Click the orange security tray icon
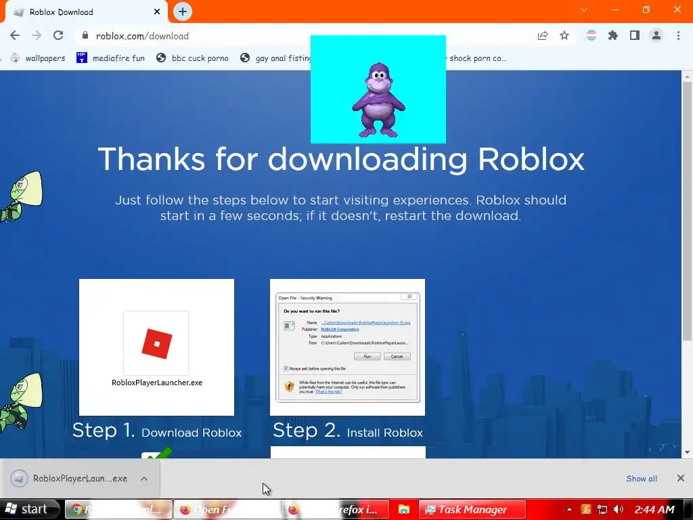Viewport: 693px width, 520px height. (586, 510)
